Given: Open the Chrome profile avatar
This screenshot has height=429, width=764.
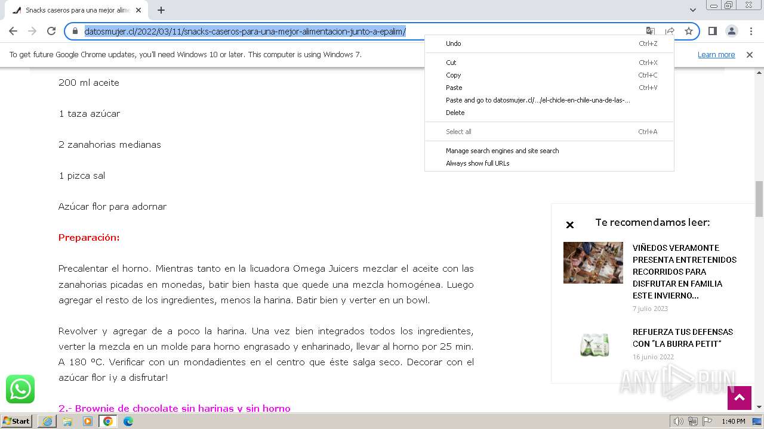Looking at the screenshot, I should pos(731,31).
